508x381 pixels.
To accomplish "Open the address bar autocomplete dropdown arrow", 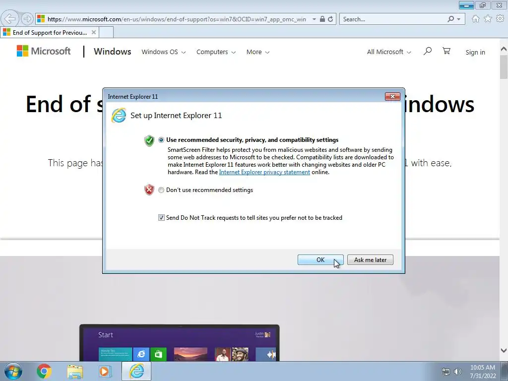I will point(314,19).
